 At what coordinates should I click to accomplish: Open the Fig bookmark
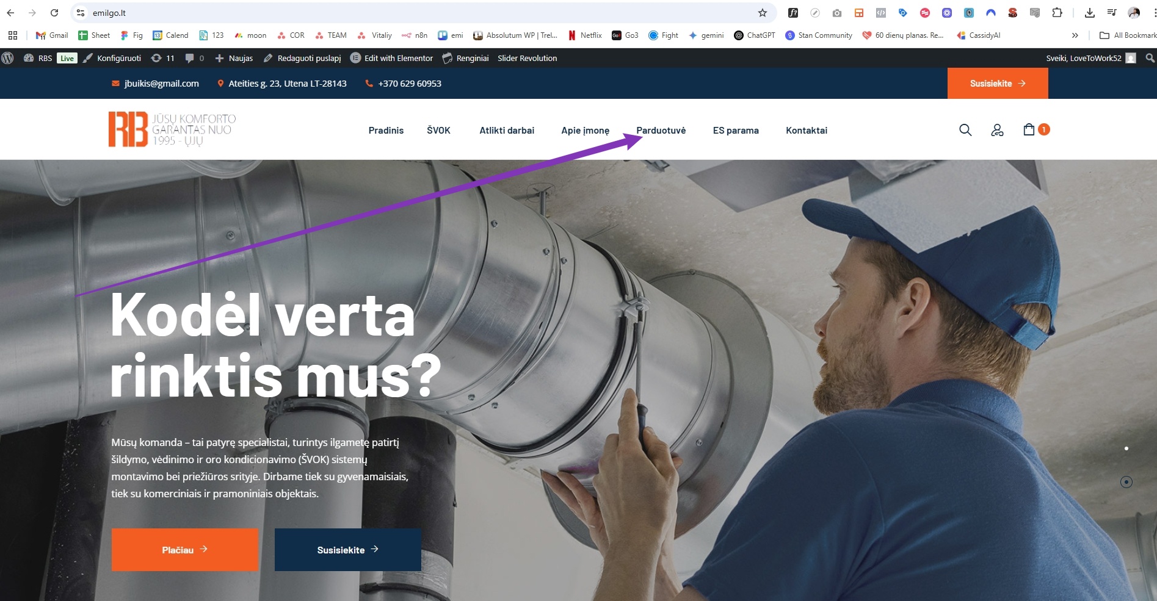pos(131,35)
